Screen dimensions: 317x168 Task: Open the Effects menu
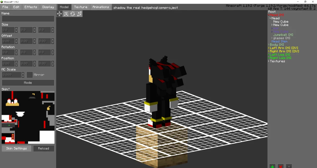point(31,7)
